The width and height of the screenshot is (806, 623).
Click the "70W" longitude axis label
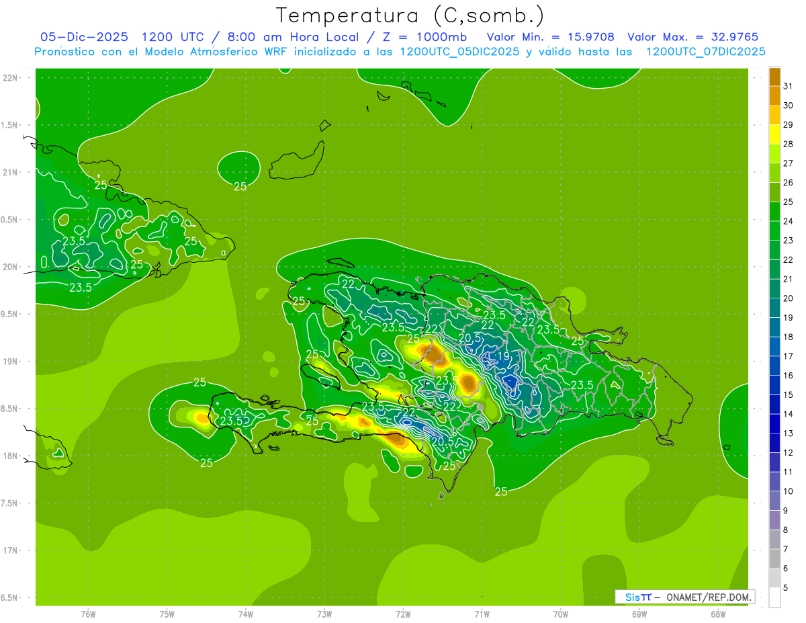point(561,614)
